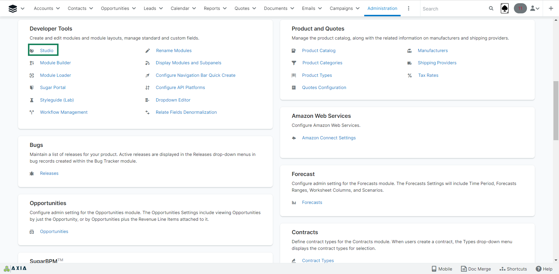Open more modules three-dot menu

click(408, 8)
